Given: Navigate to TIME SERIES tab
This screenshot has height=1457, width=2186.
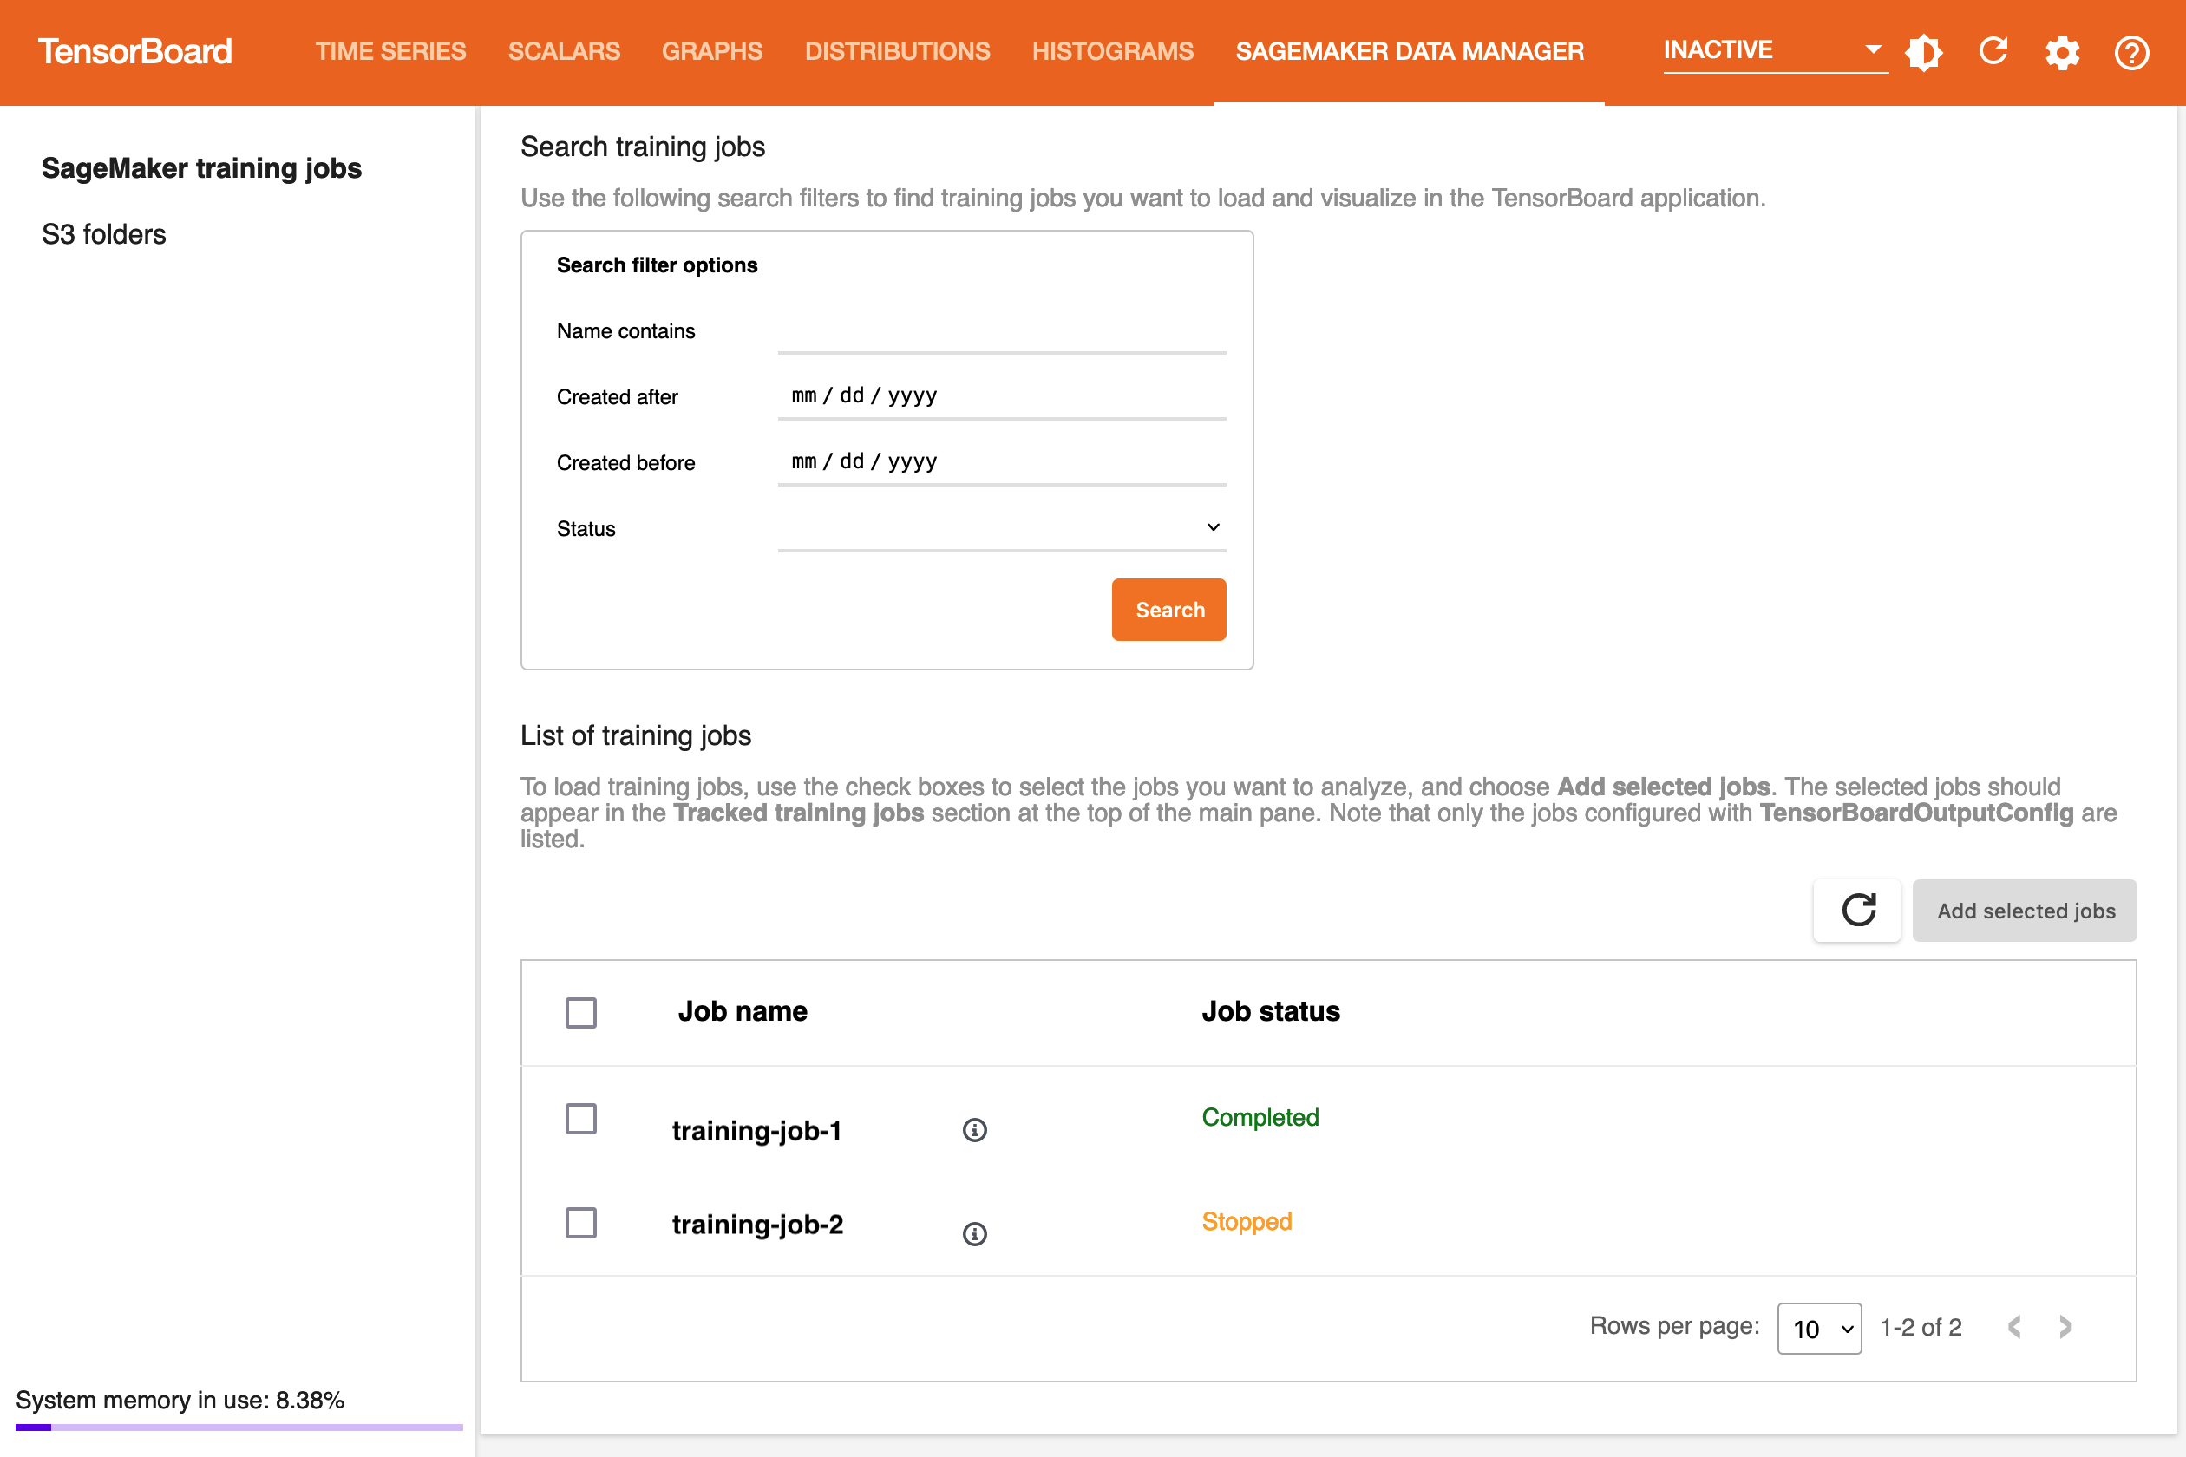Looking at the screenshot, I should pos(389,50).
